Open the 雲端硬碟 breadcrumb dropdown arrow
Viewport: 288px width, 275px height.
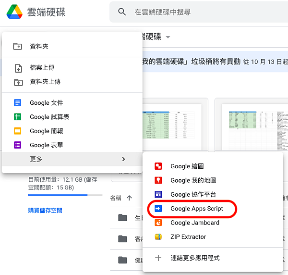pyautogui.click(x=168, y=37)
